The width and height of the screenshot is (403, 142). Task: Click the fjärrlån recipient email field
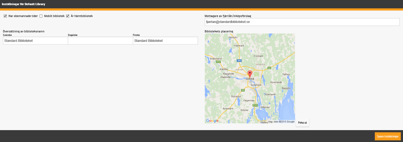pos(302,22)
